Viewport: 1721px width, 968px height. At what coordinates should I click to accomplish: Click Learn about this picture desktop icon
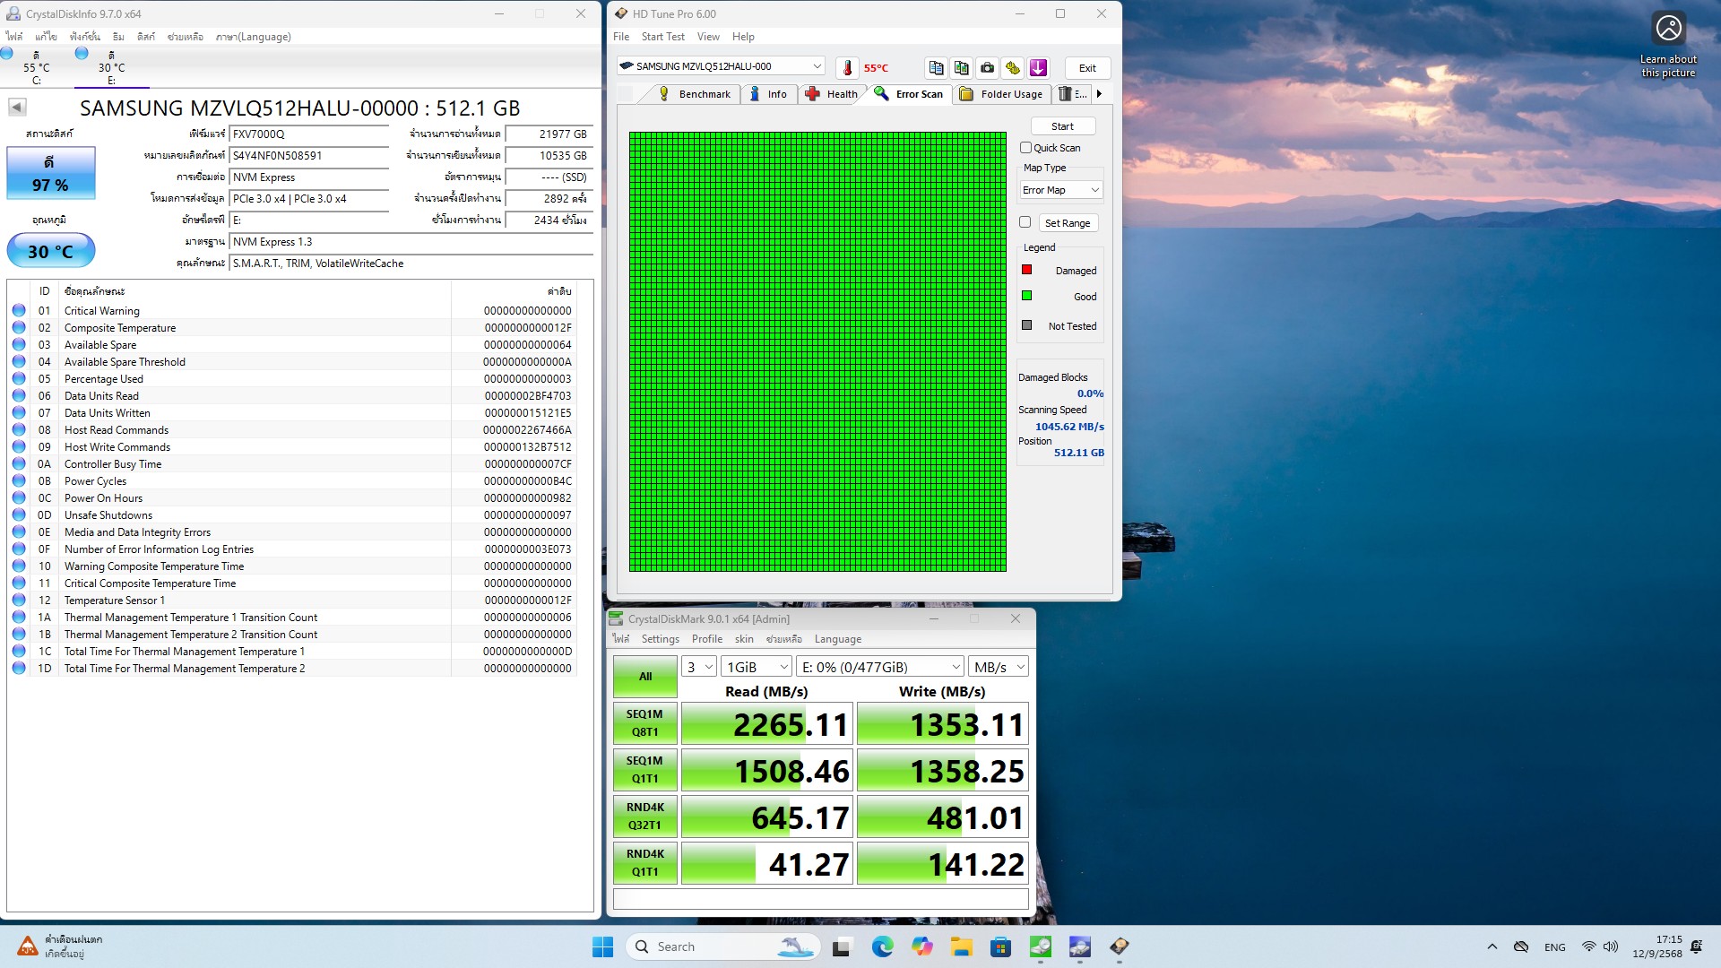click(1668, 45)
